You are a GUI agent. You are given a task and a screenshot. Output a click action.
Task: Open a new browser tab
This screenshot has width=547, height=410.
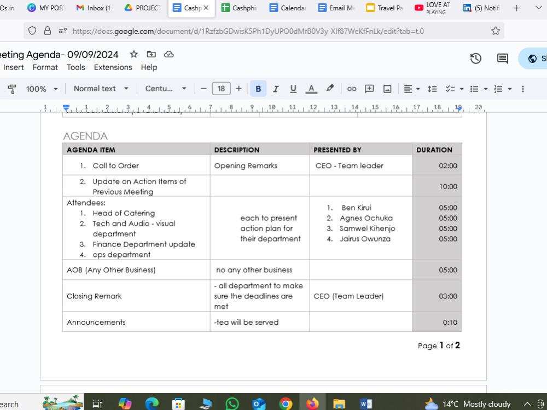coord(517,8)
